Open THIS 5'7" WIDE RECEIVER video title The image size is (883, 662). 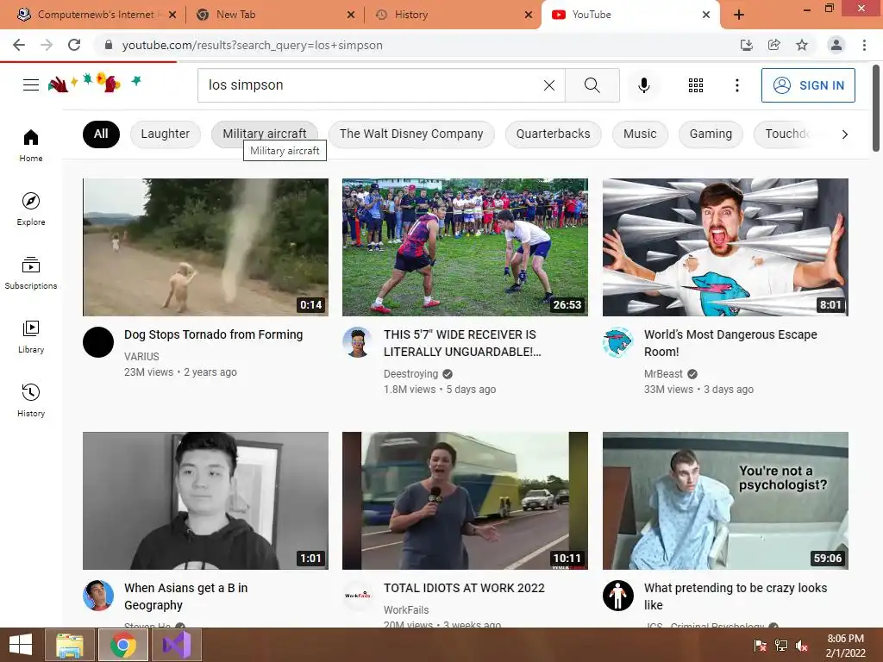(x=462, y=343)
